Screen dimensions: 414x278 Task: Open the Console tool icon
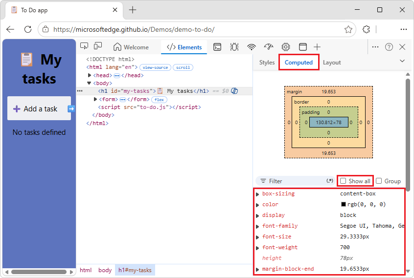click(x=217, y=47)
